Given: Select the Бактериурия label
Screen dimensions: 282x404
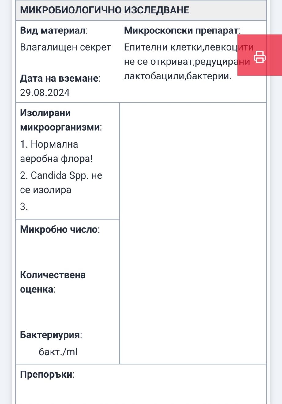Looking at the screenshot, I should click(x=51, y=335).
